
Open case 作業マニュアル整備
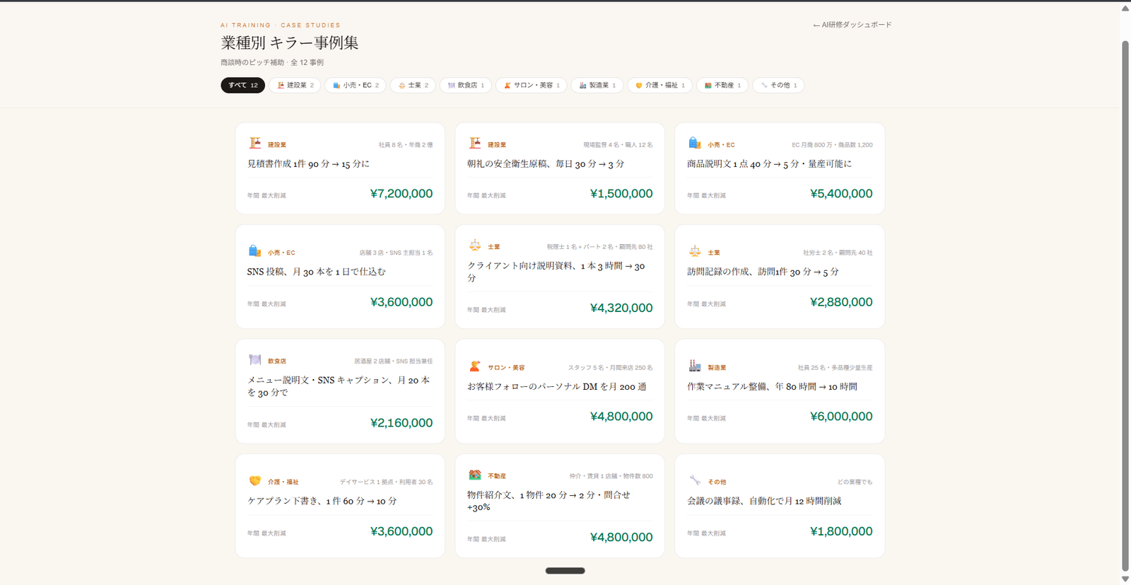(780, 391)
